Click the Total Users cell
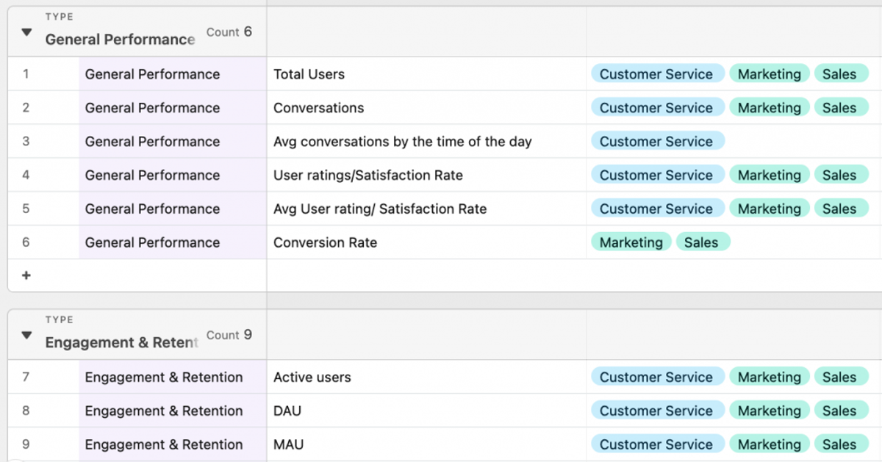The width and height of the screenshot is (882, 462). [426, 74]
